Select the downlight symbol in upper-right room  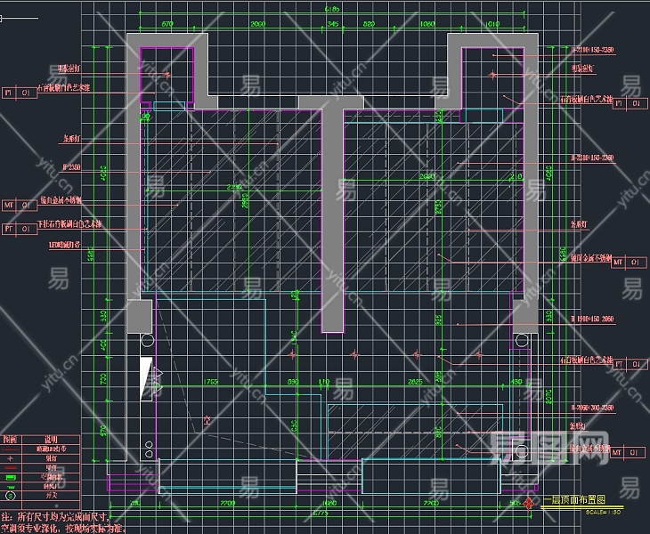pyautogui.click(x=492, y=75)
